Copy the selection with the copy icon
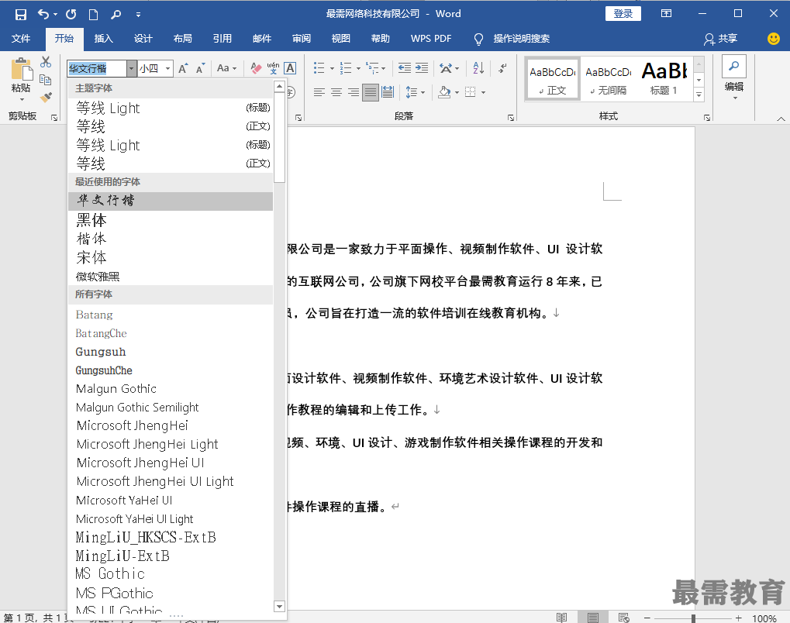Screen dimensions: 790x623 (x=46, y=80)
